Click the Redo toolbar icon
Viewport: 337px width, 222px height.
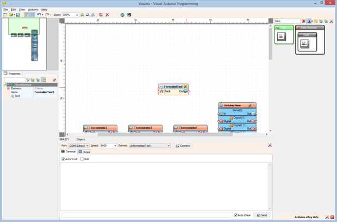tap(47, 15)
